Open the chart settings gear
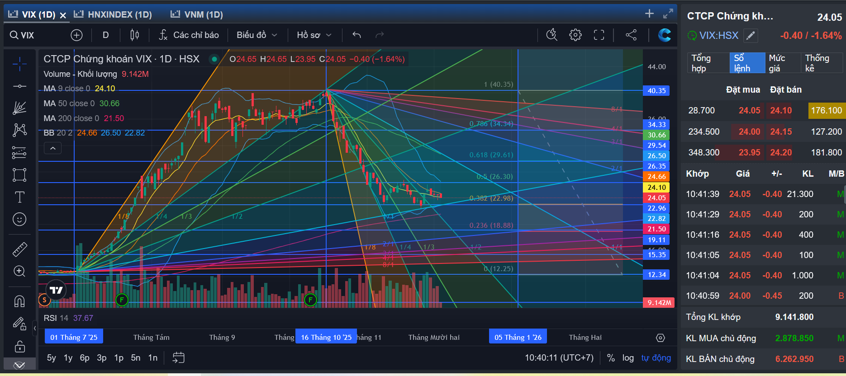This screenshot has width=846, height=376. tap(575, 35)
